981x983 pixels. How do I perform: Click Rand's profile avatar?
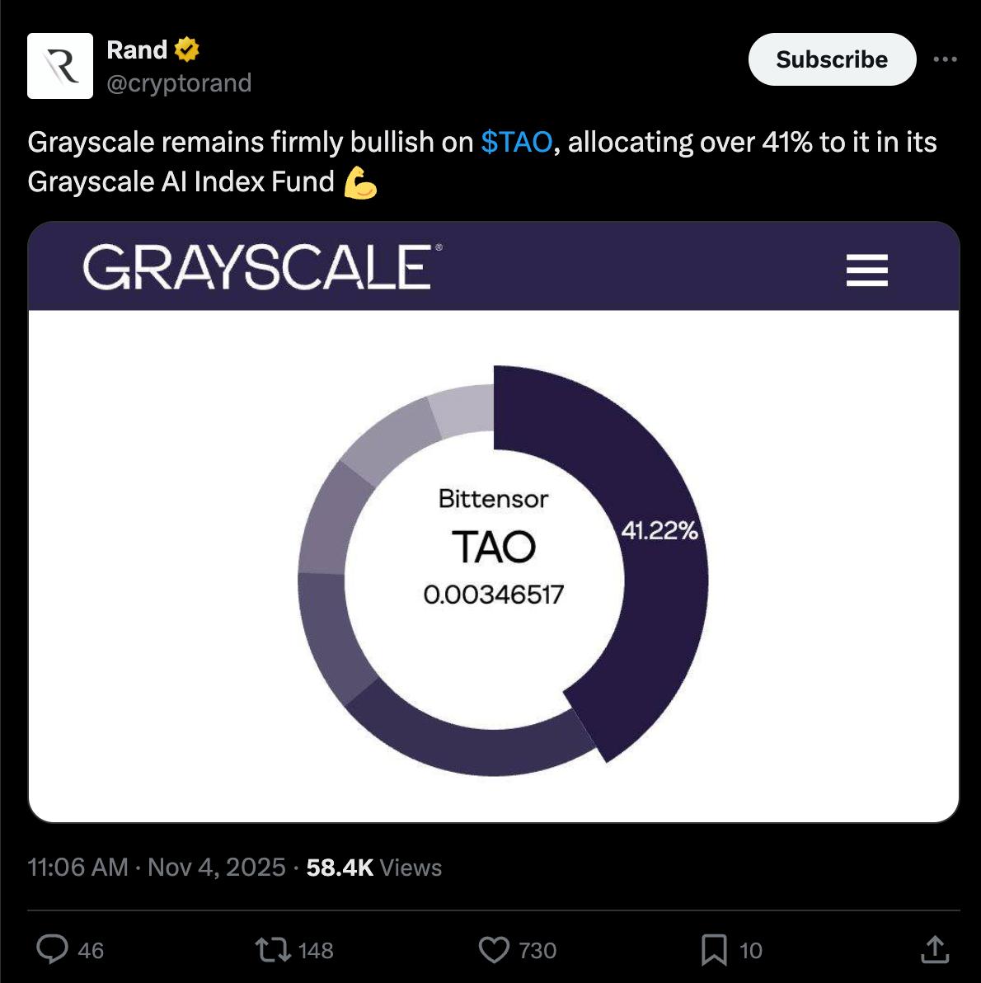point(60,66)
